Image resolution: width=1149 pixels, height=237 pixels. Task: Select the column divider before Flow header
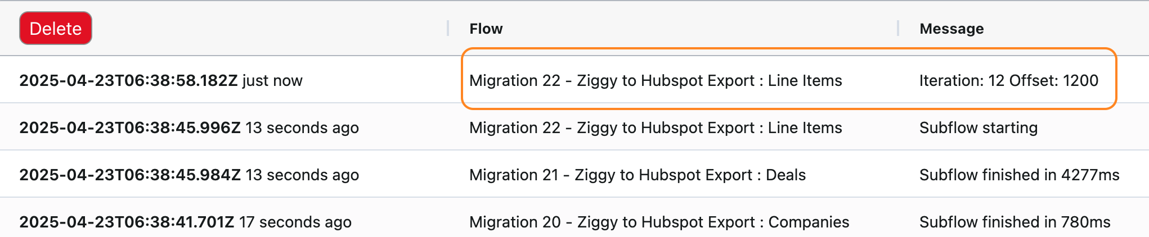tap(448, 28)
